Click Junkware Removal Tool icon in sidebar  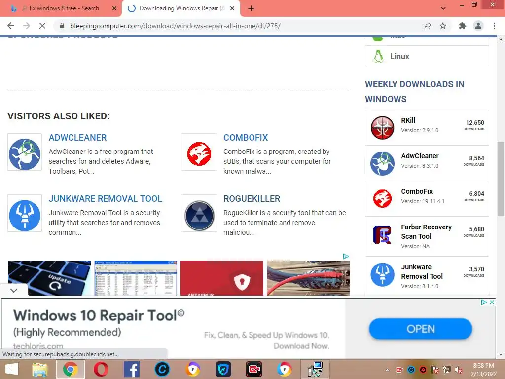click(382, 274)
